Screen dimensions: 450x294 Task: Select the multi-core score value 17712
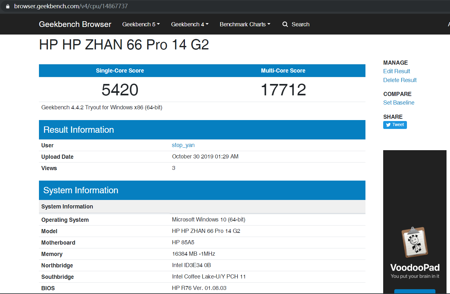[283, 90]
